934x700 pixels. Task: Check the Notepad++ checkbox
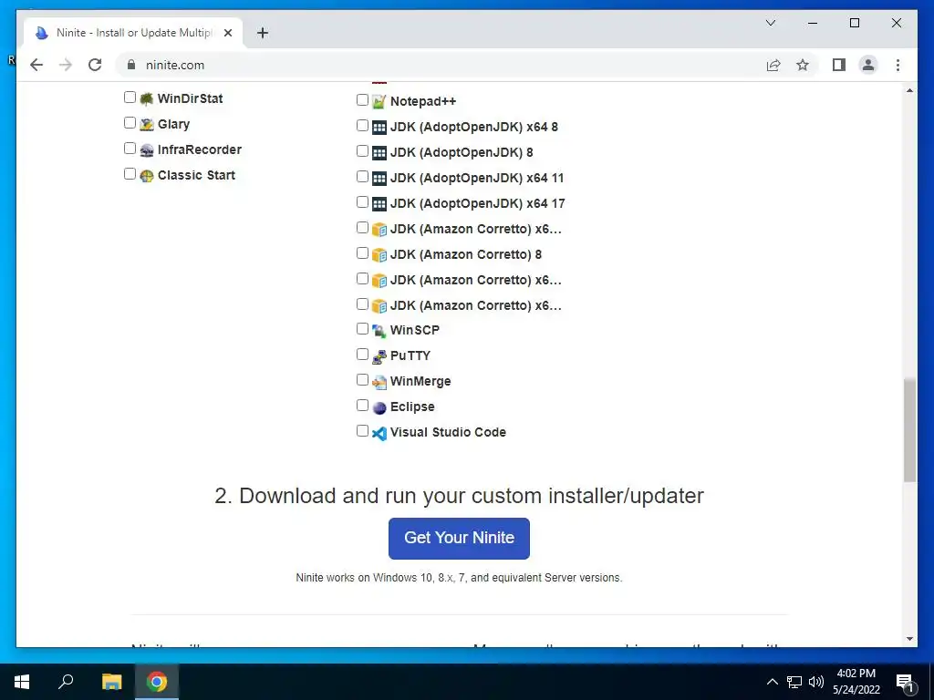[x=362, y=100]
